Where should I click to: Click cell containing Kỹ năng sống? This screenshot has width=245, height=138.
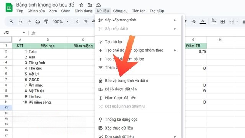[47, 102]
